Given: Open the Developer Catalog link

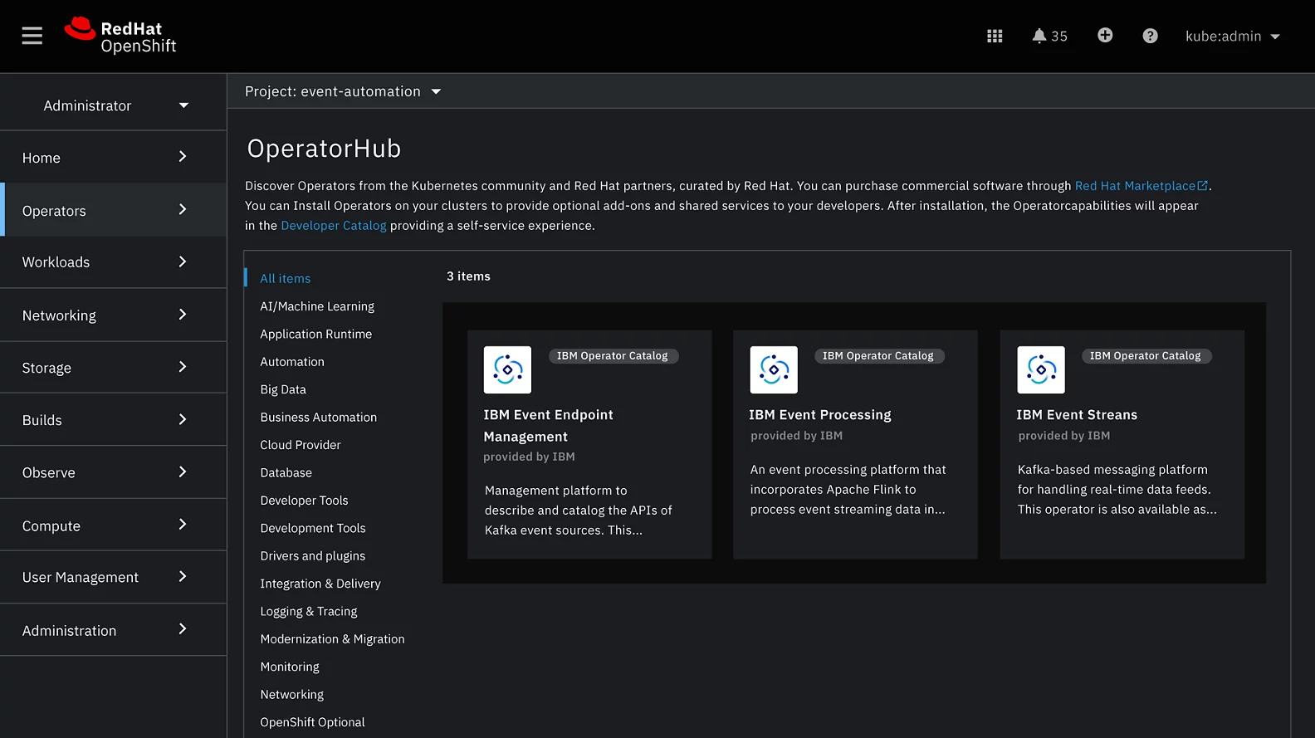Looking at the screenshot, I should (334, 226).
